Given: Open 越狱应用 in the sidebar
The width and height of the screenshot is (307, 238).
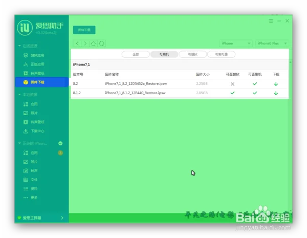Looking at the screenshot, I should click(37, 55).
